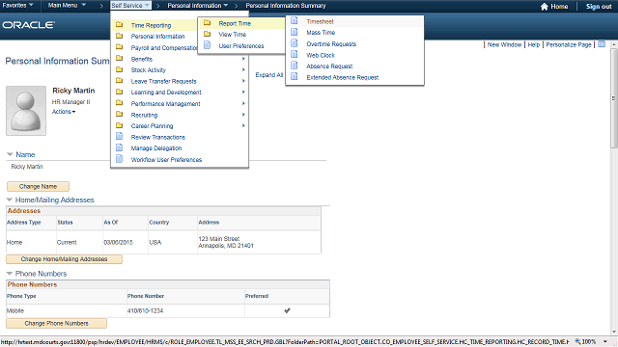Click the Payroll and Compensation folder icon
This screenshot has width=618, height=347.
(x=119, y=47)
